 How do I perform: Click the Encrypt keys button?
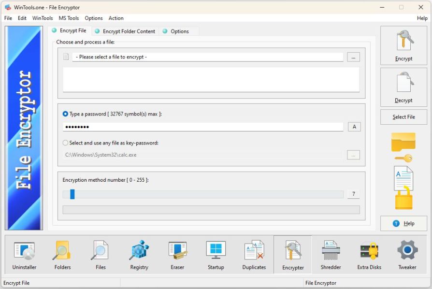tap(403, 46)
